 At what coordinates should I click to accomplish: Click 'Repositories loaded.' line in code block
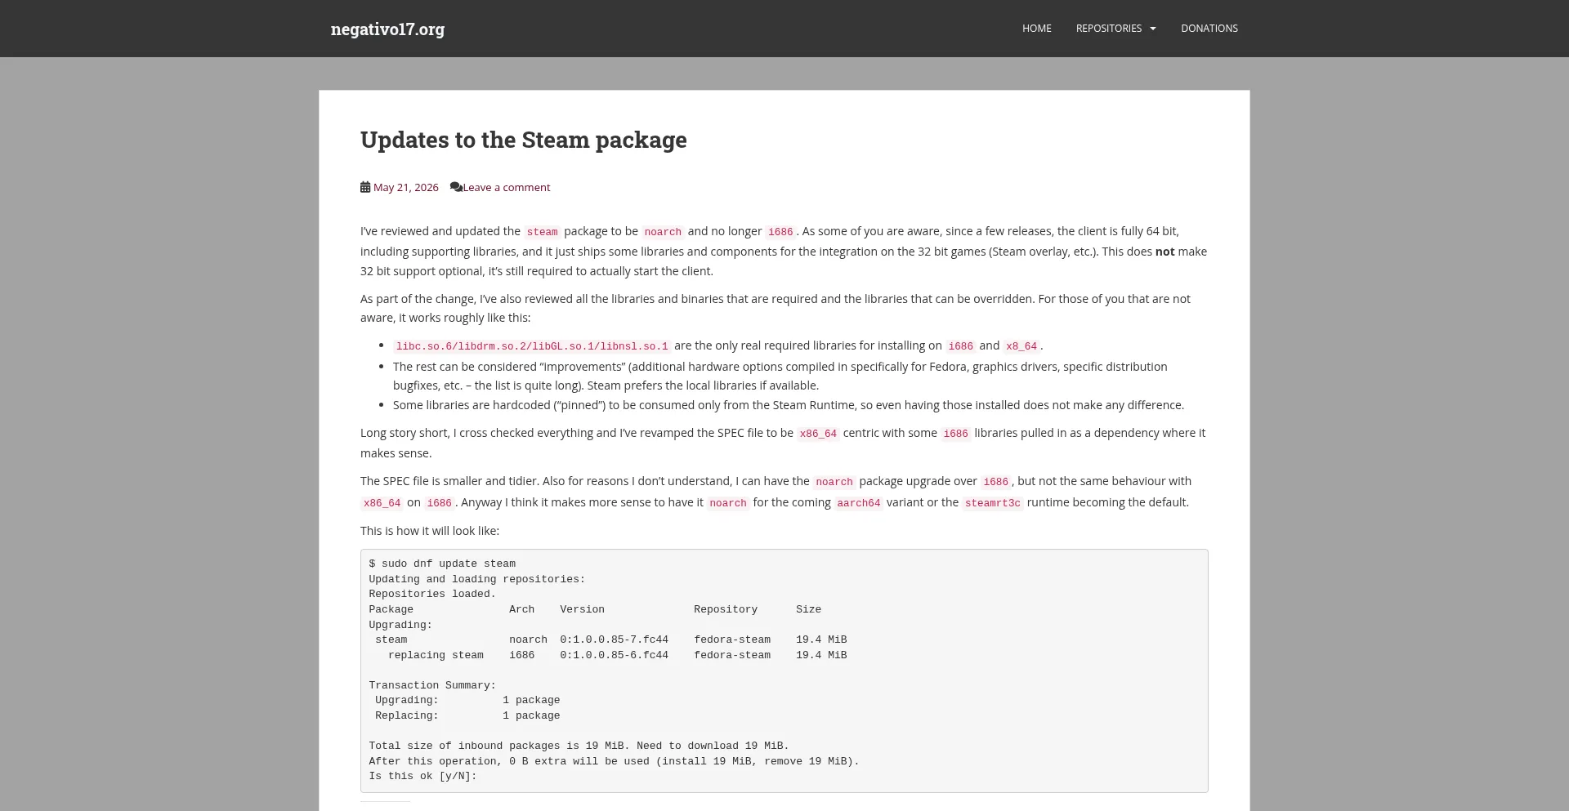pos(432,594)
